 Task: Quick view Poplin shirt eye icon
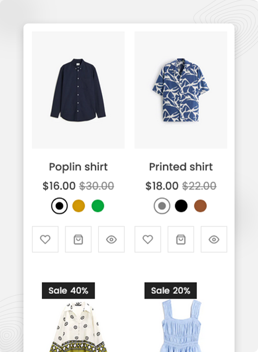click(x=111, y=239)
